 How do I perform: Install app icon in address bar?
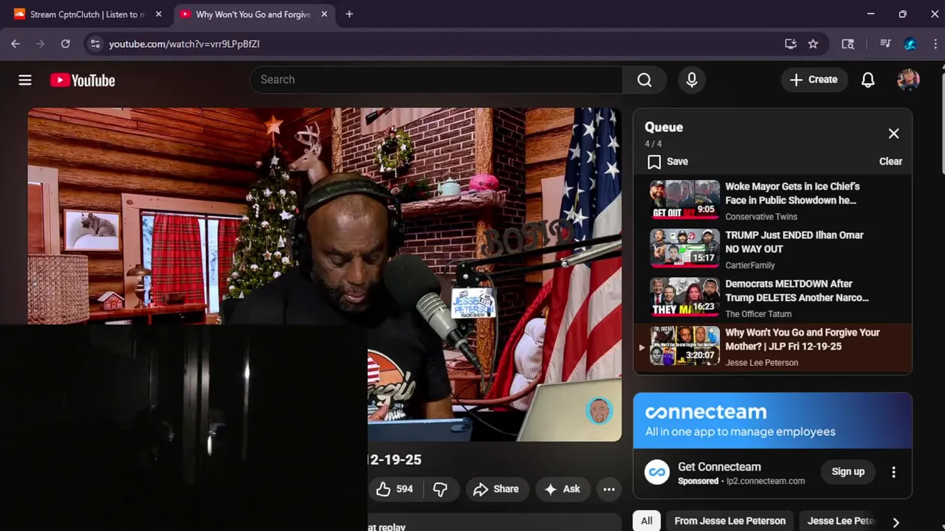point(791,44)
